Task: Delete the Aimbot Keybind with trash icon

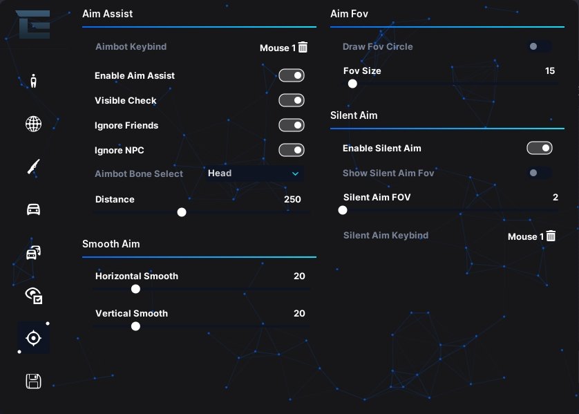Action: 303,47
